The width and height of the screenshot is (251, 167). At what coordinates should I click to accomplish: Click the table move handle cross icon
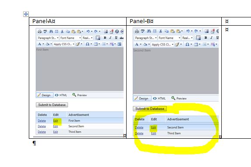(26, 14)
